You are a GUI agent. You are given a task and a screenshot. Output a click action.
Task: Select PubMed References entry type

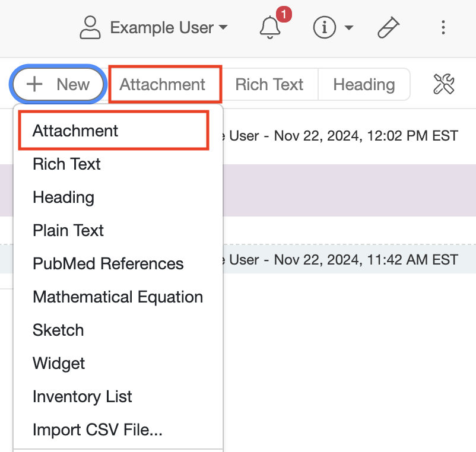pyautogui.click(x=108, y=263)
